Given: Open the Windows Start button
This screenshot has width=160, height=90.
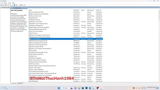Looking at the screenshot, I should [59, 88].
